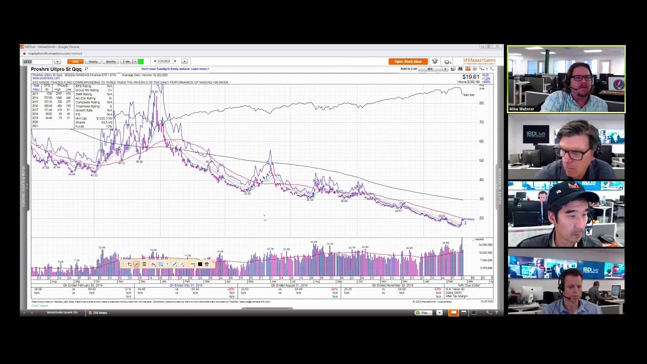Select the Daily chart period button
Screen dimensions: 647x364
point(75,62)
